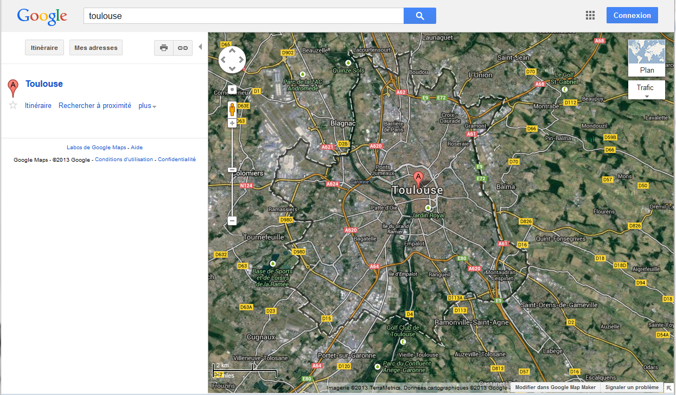Viewport: 676px width, 395px height.
Task: Click the Parc de la ZAC Andromède icon
Action: point(303,74)
